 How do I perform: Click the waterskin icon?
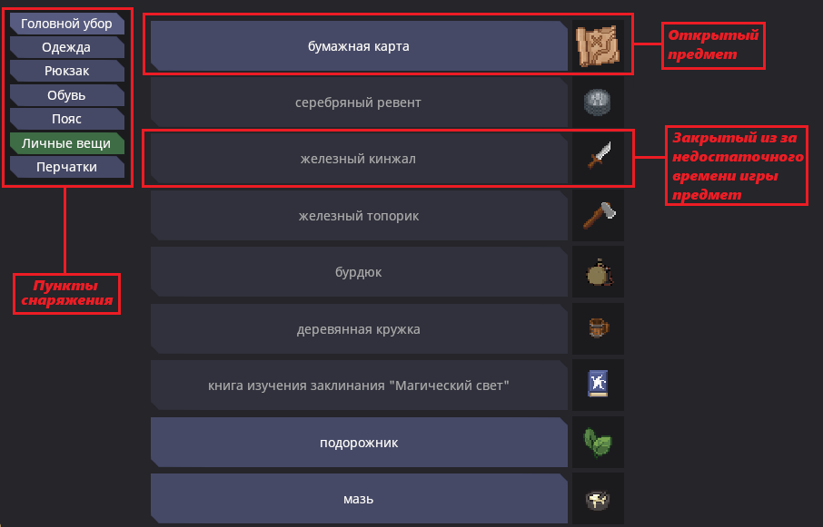[598, 272]
